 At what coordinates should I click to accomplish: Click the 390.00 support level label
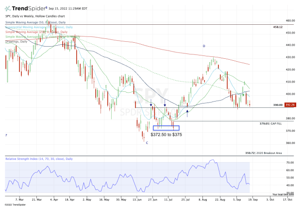click(x=278, y=105)
